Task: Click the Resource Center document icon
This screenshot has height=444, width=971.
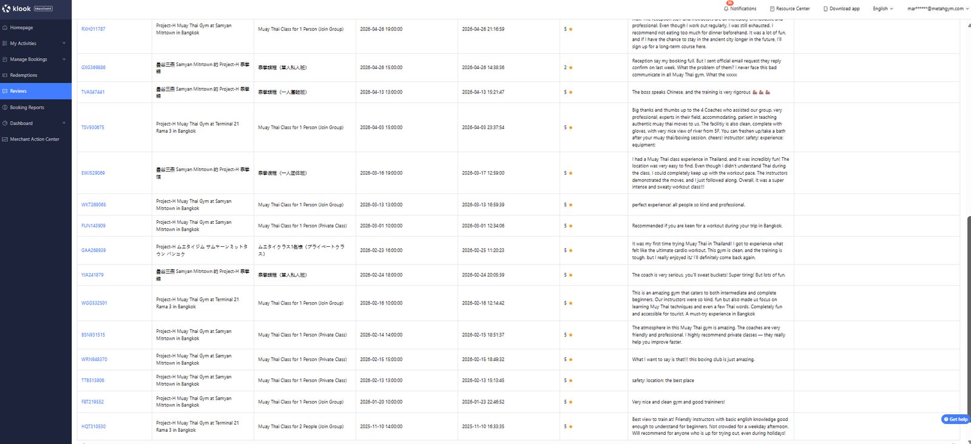Action: pyautogui.click(x=772, y=8)
